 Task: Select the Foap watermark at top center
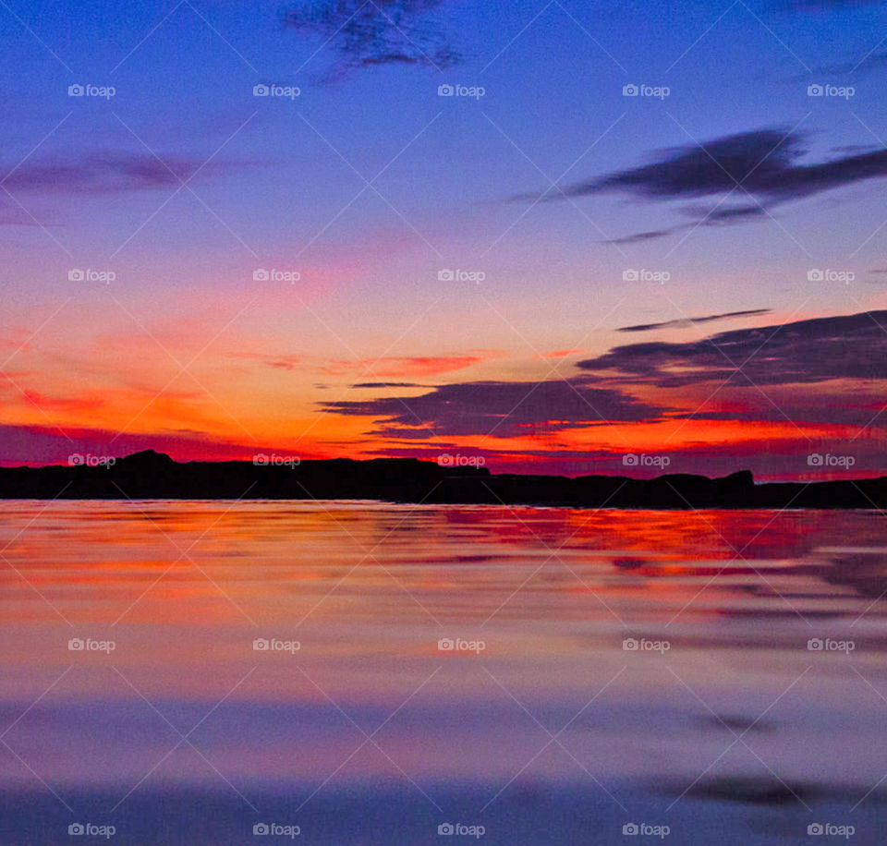461,91
